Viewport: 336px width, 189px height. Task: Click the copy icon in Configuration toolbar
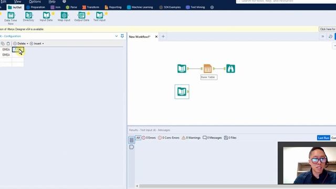point(3,44)
